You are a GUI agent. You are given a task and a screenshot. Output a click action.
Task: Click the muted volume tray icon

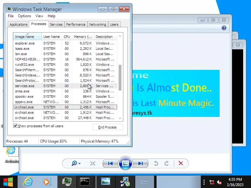[x=219, y=182]
